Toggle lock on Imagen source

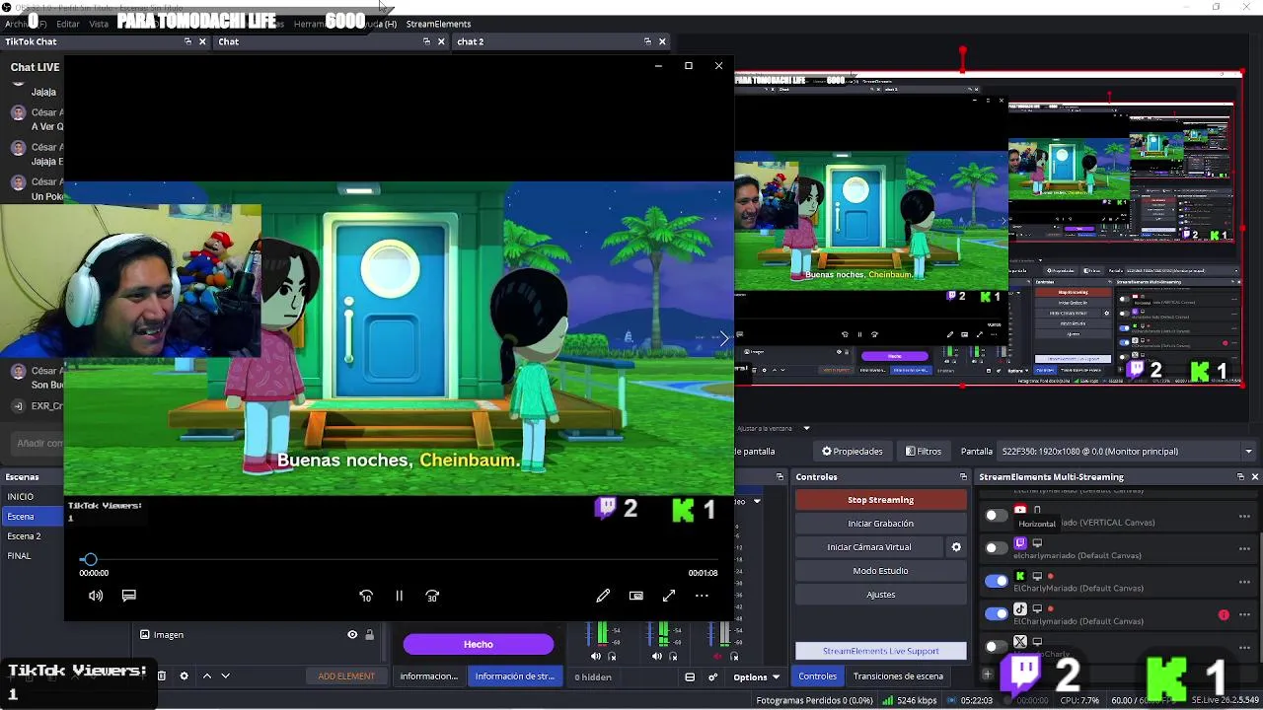pyautogui.click(x=370, y=635)
